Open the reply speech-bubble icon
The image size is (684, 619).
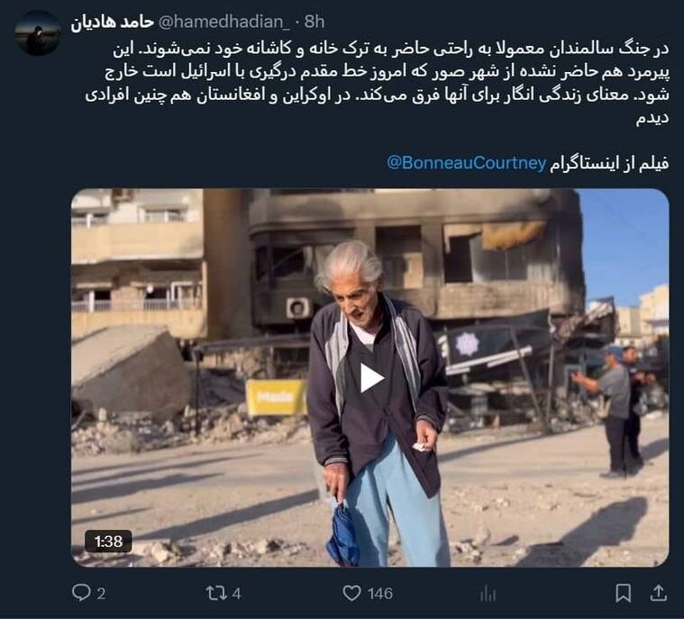pyautogui.click(x=81, y=593)
